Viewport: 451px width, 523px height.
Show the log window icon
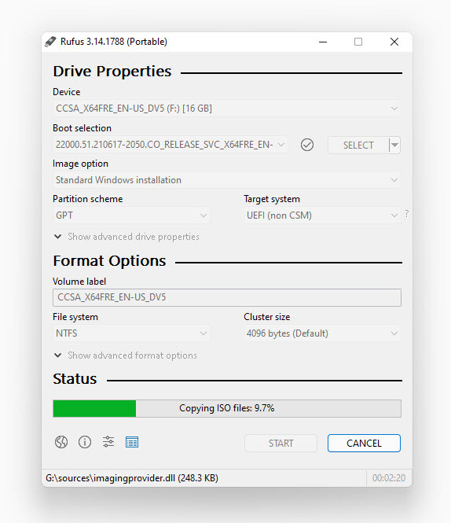pyautogui.click(x=132, y=442)
